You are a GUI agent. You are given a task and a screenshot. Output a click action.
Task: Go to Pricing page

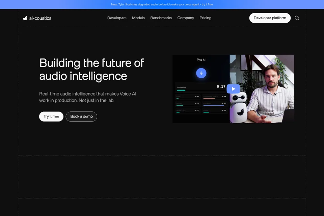coord(206,18)
